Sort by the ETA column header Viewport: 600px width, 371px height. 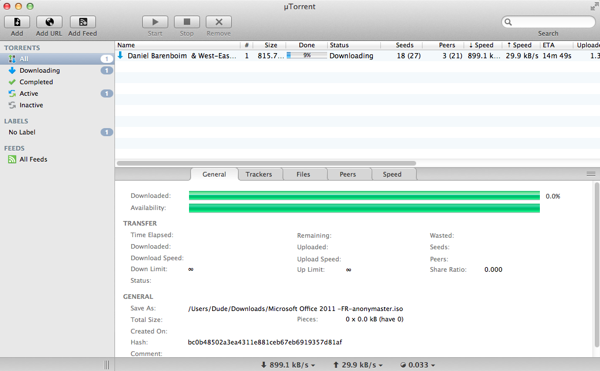557,45
